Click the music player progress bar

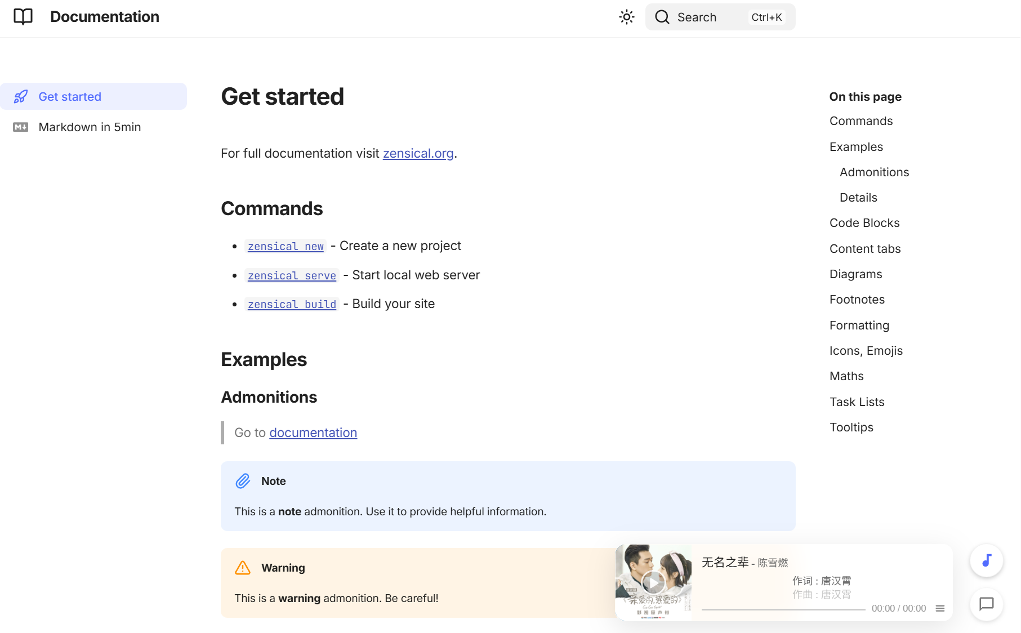[783, 609]
